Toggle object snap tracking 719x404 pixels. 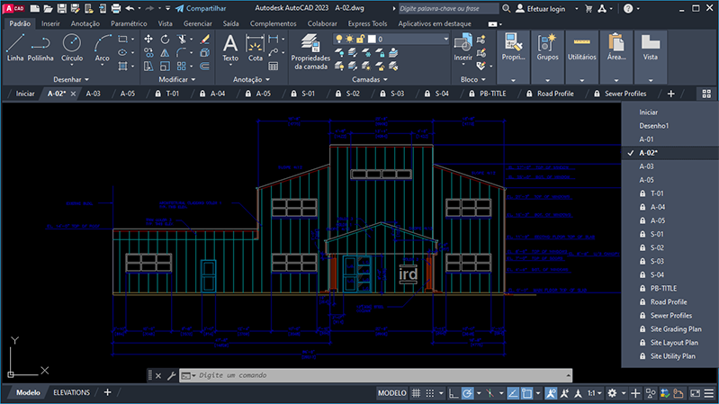(513, 393)
